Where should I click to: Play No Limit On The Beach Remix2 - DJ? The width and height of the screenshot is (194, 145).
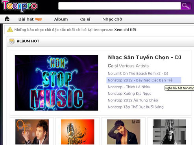(x=138, y=73)
